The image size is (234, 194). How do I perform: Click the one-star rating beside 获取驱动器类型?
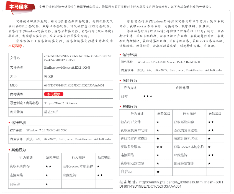point(158,163)
